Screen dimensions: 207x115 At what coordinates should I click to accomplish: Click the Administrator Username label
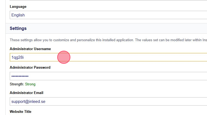30,49
